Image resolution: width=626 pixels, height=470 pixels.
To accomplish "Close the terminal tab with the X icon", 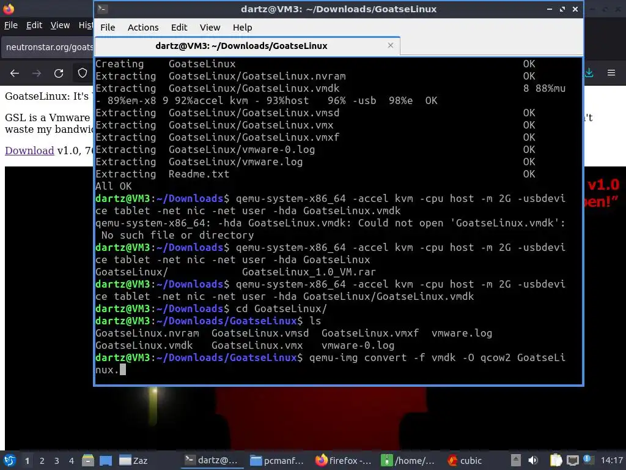I will [391, 45].
